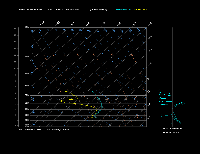Click the yellow "DEWPOINT" legend label
This screenshot has width=200, height=154.
(141, 10)
